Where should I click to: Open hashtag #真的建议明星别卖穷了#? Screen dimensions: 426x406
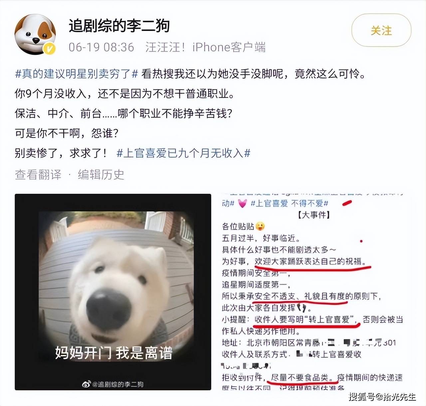[x=77, y=74]
